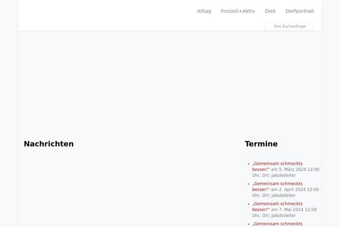
Task: Open the 2. April 2024 Gemeinsam schmeckts besser link
Action: [x=277, y=187]
